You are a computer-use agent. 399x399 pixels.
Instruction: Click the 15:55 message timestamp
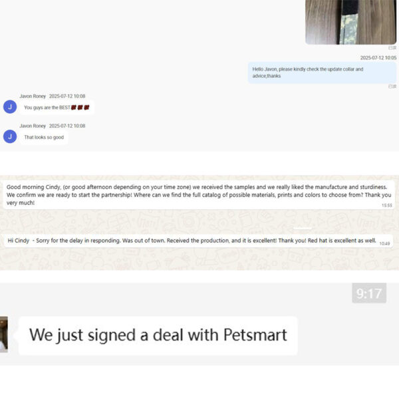[x=386, y=205]
